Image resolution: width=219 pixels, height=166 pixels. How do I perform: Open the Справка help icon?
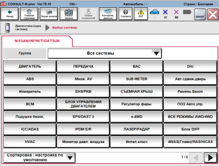pyautogui.click(x=126, y=14)
